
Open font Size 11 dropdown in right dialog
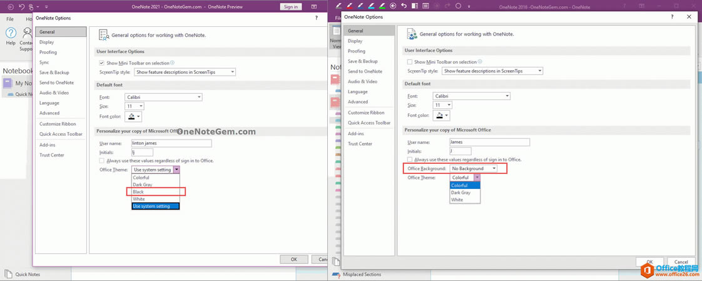(442, 105)
